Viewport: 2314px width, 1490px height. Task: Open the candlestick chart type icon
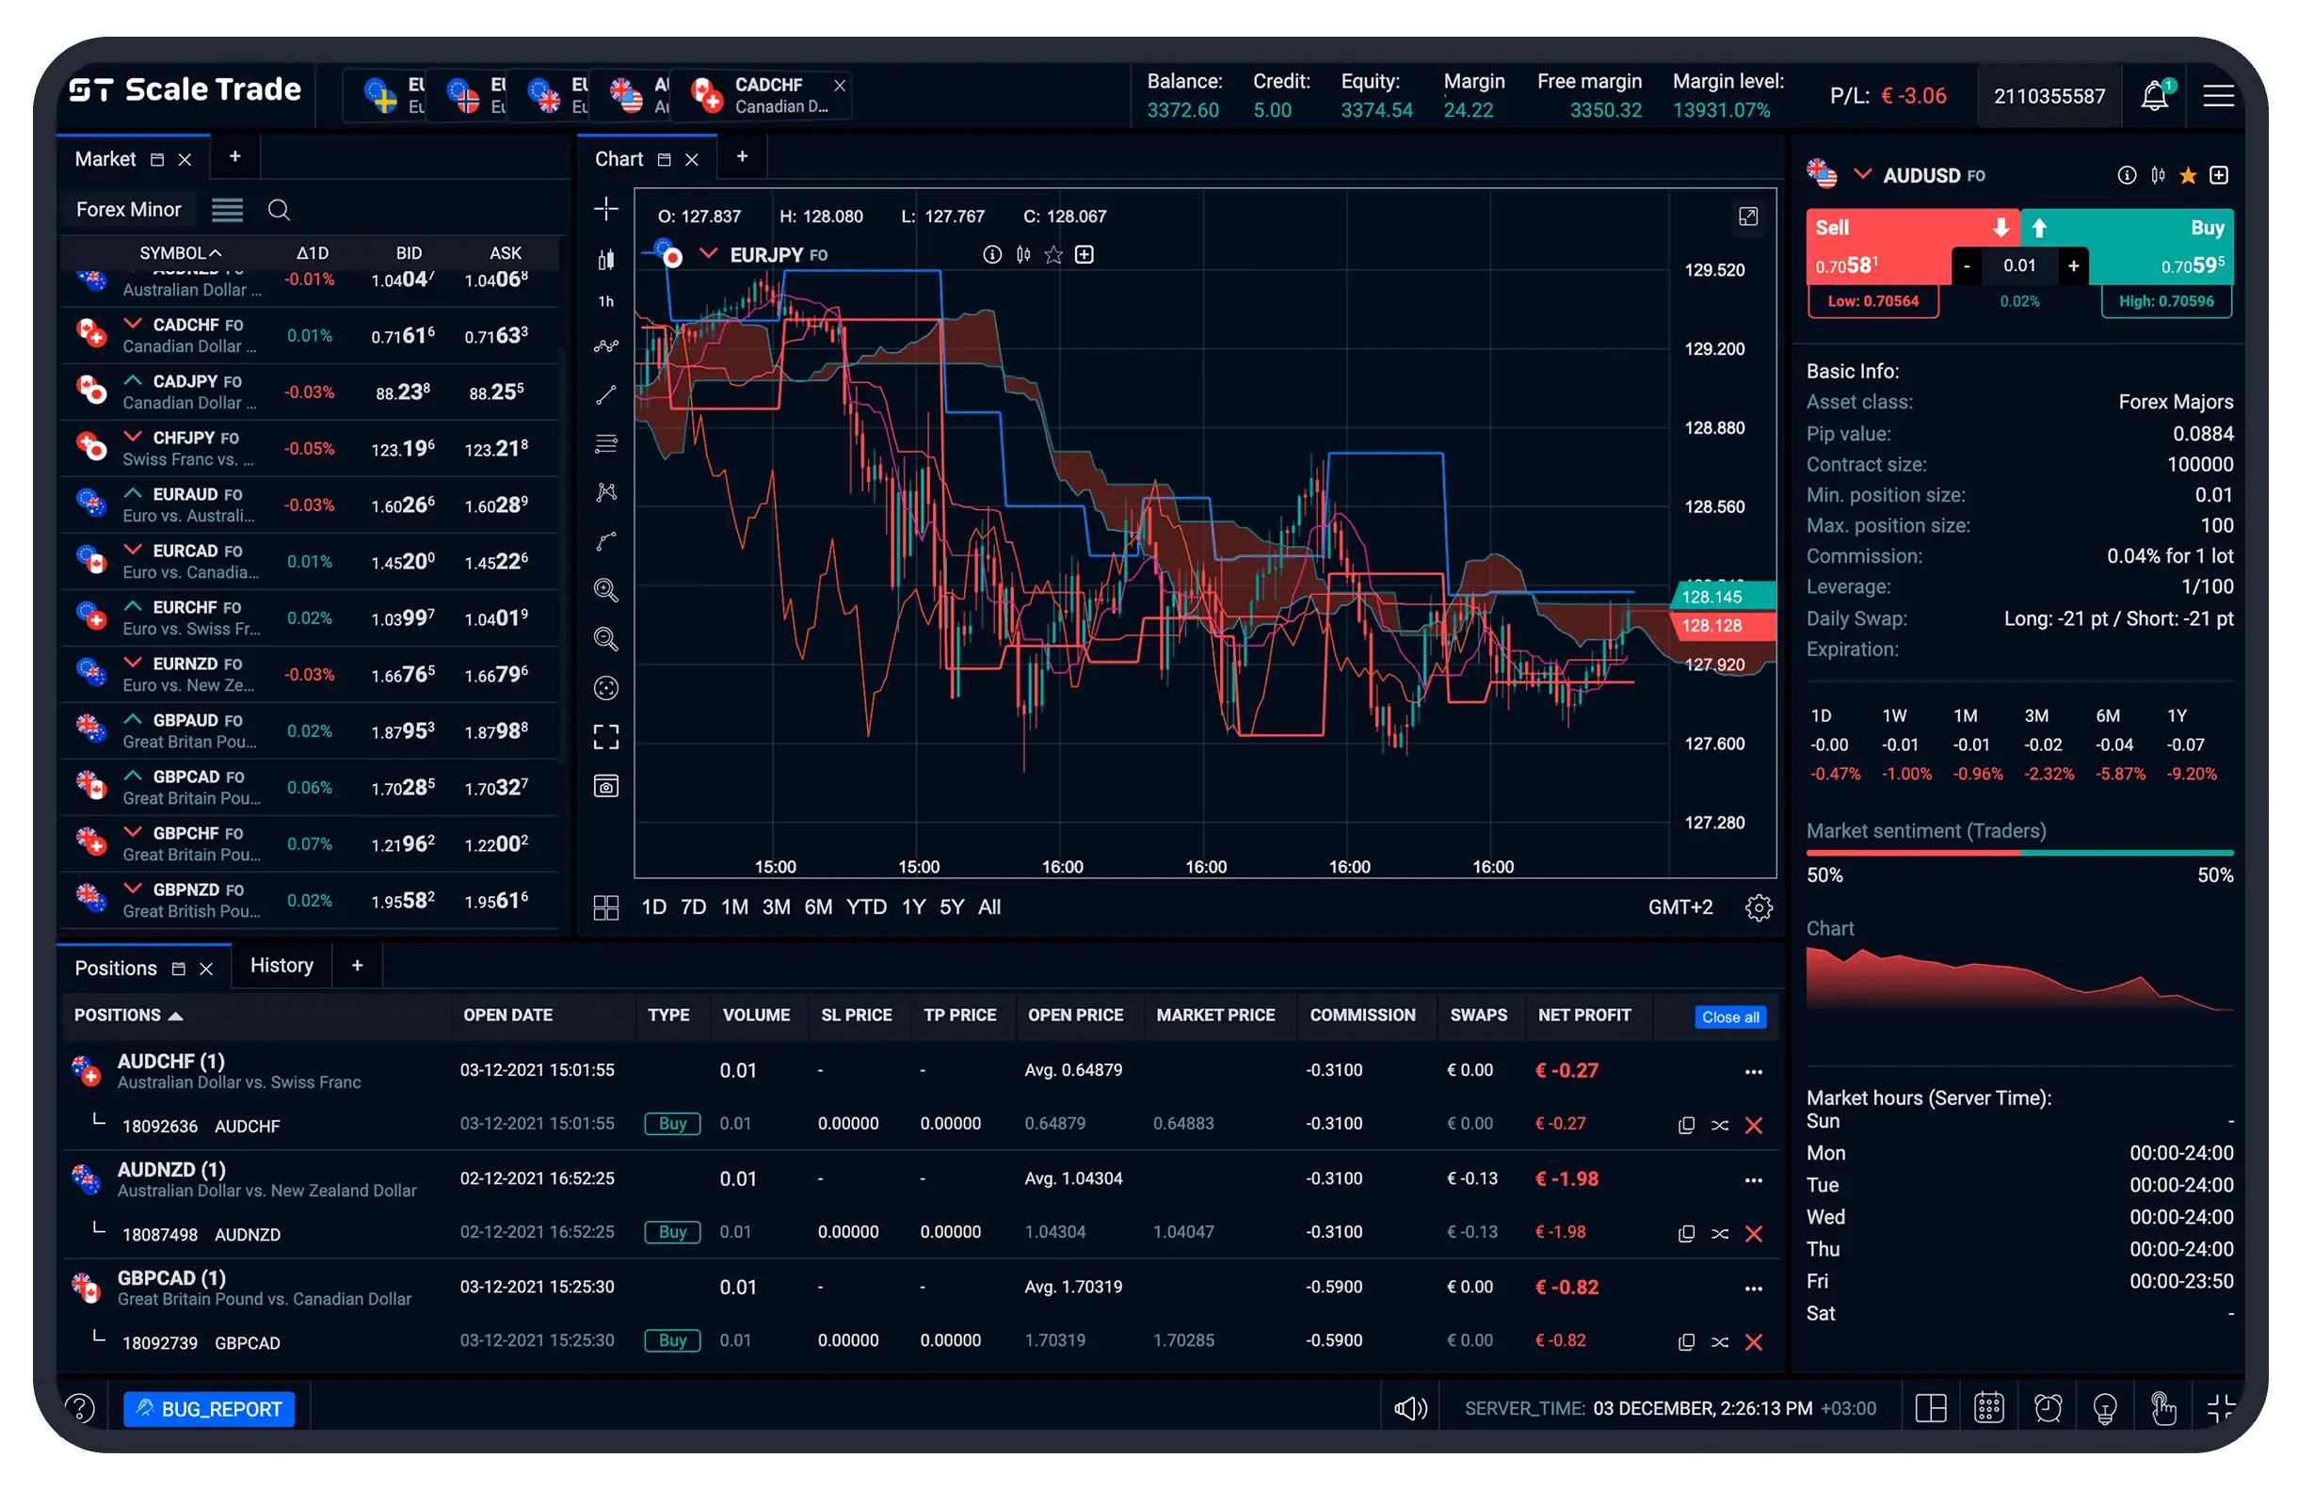(605, 259)
